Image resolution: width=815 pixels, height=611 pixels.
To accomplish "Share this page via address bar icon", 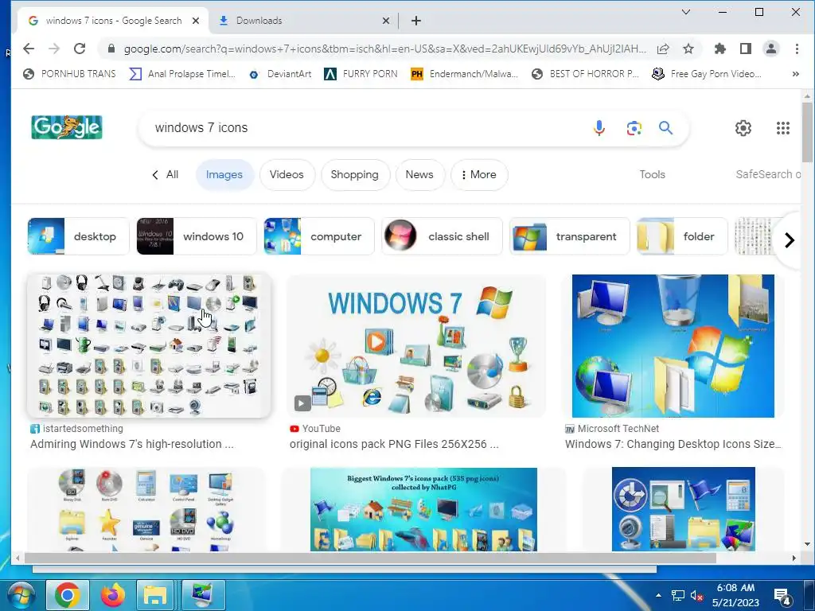I will [663, 49].
